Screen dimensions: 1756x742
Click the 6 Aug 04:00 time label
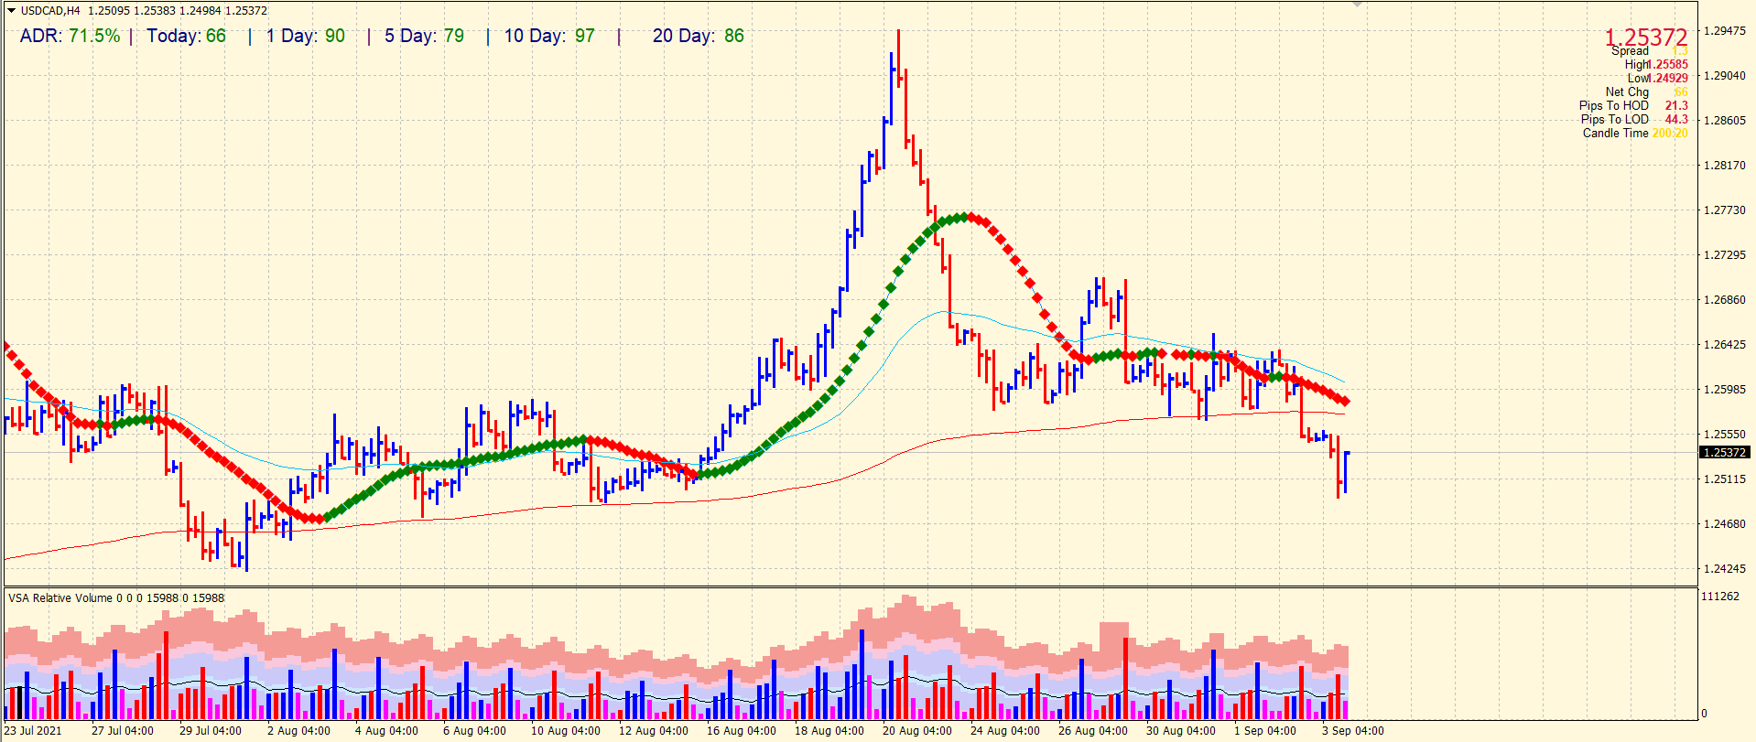(x=474, y=731)
